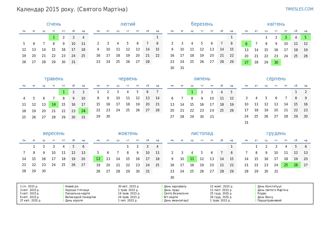This screenshot has width=330, height=233.
Task: Select highlighted May 14 date
Action: coord(54,105)
